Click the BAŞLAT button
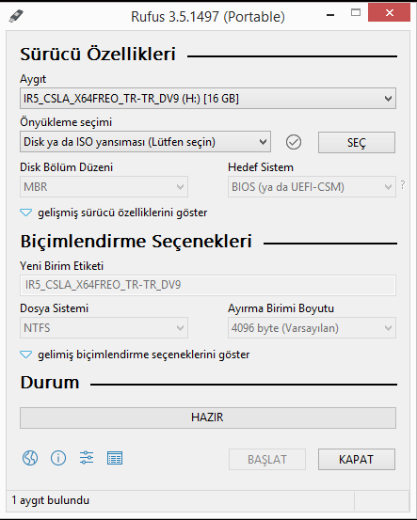Viewport: 417px width, 520px height. click(x=267, y=459)
